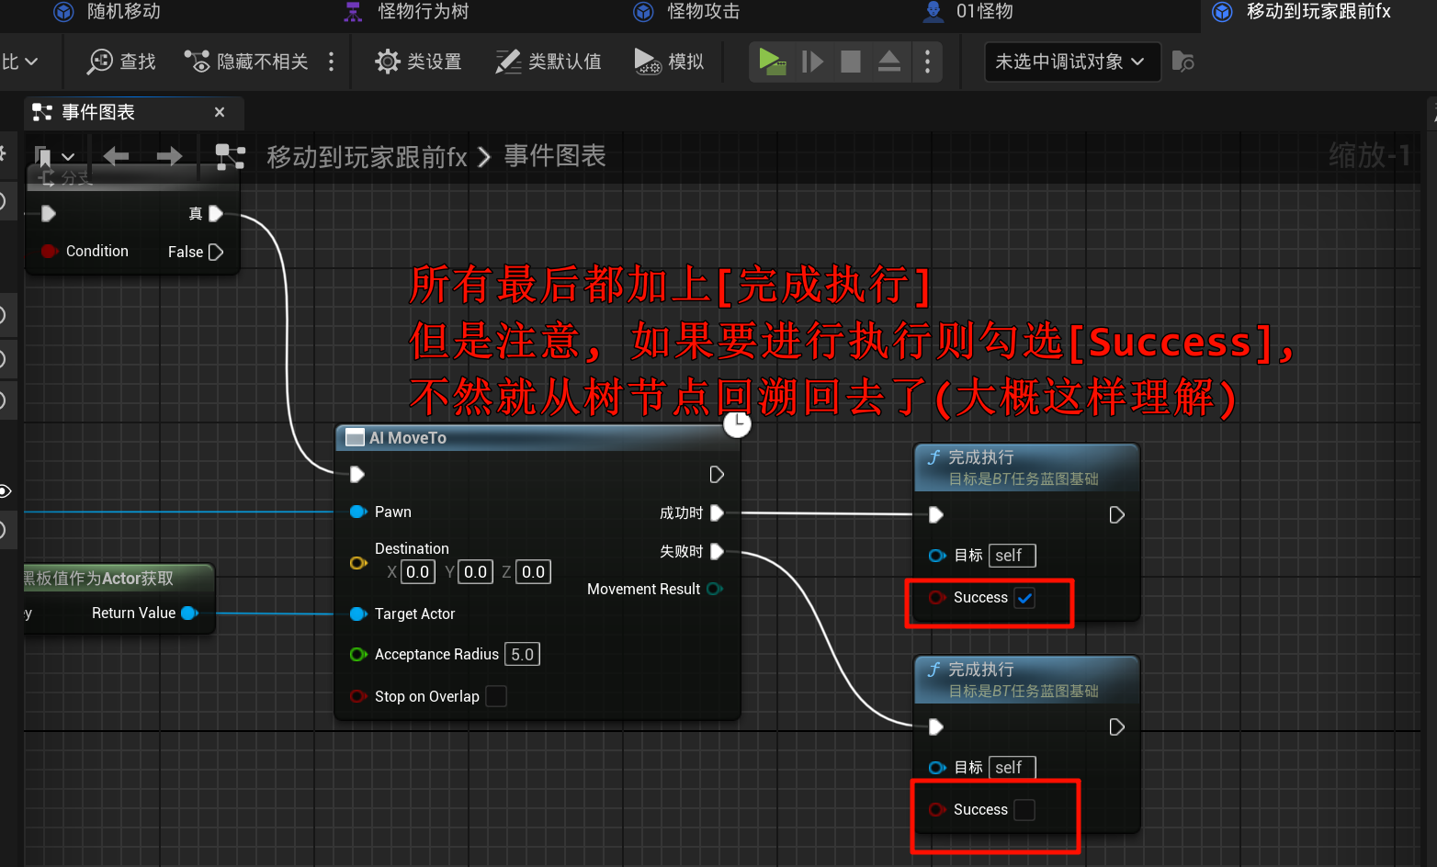The width and height of the screenshot is (1437, 867).
Task: Click the 类默认值 class defaults icon
Action: click(508, 62)
